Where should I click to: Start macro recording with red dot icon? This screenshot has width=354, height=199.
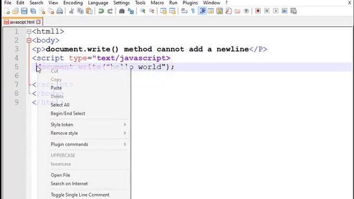coord(258,11)
